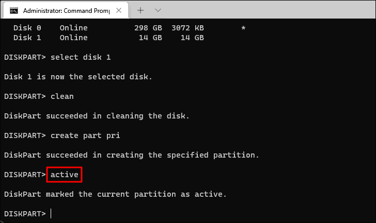The image size is (376, 223).
Task: Select the Administrator: Command Prompt tab
Action: point(65,10)
